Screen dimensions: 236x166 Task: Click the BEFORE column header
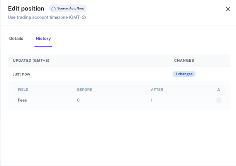[x=85, y=90]
